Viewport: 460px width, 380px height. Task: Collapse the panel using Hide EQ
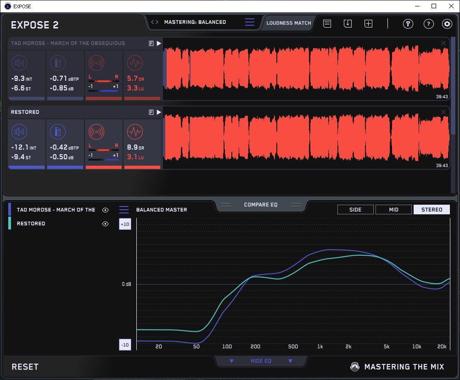click(260, 361)
